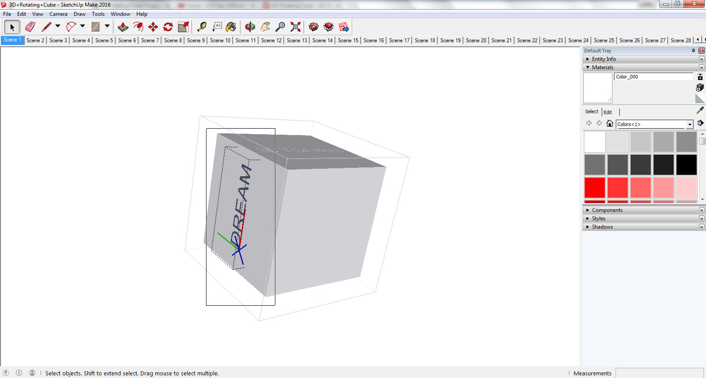Viewport: 706px width, 378px height.
Task: Activate the Orbit camera tool
Action: [x=250, y=27]
